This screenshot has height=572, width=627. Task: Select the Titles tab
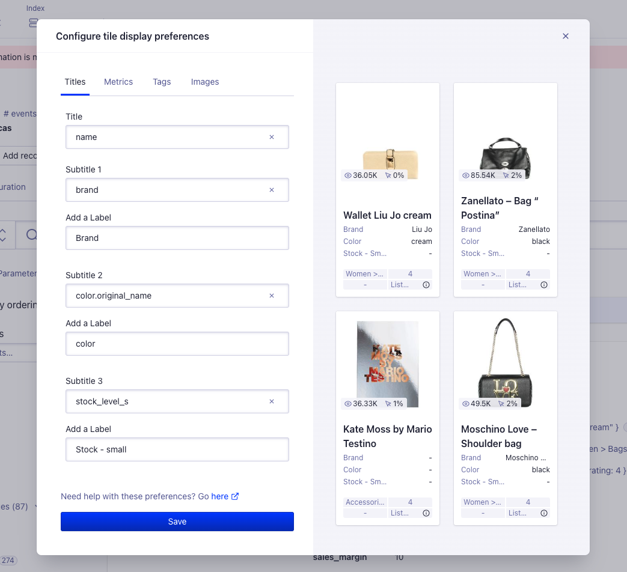[75, 82]
